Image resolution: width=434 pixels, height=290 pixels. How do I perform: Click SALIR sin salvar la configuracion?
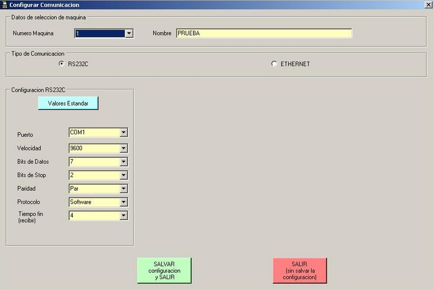[300, 271]
